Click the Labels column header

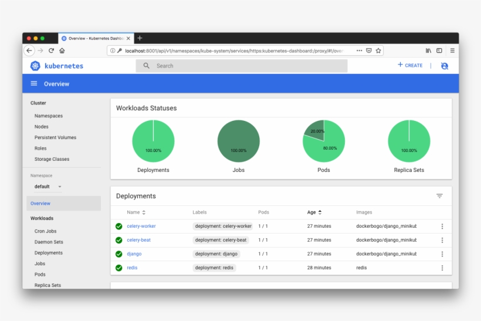199,212
